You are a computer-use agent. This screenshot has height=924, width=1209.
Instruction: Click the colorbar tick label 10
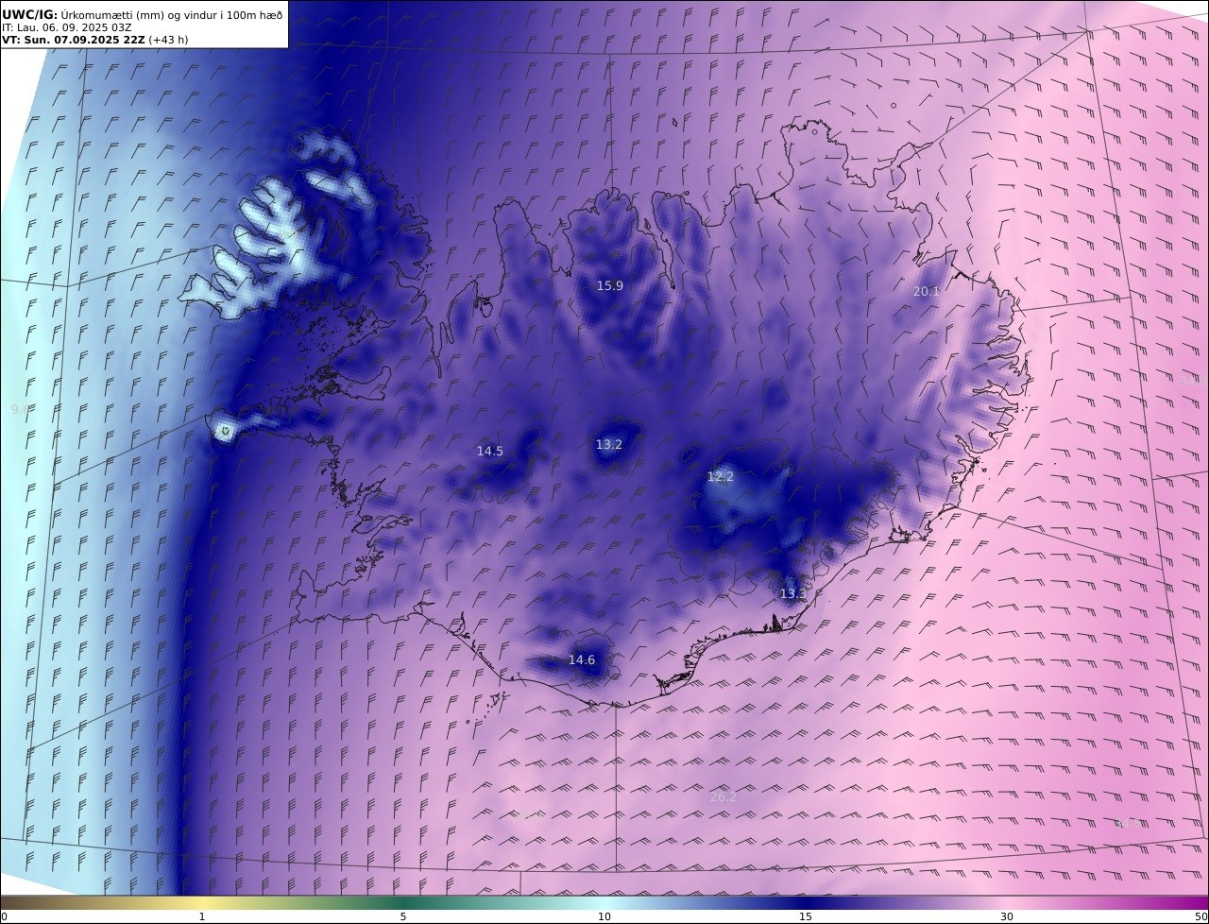pos(604,916)
